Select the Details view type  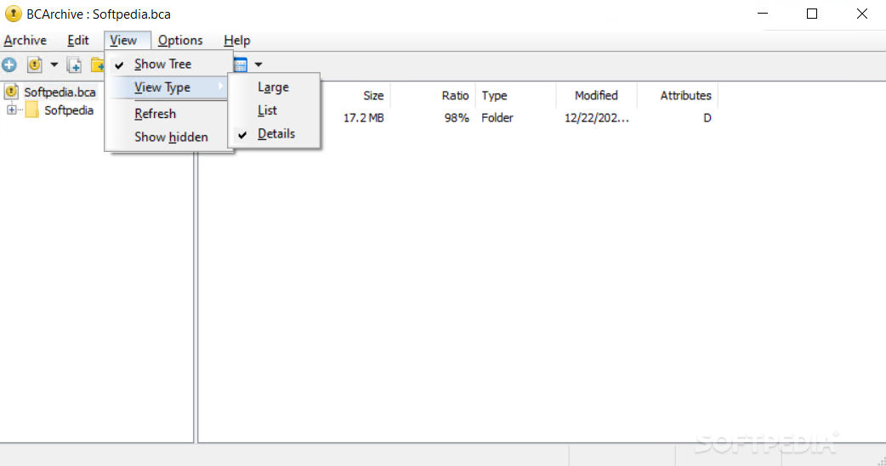(274, 134)
